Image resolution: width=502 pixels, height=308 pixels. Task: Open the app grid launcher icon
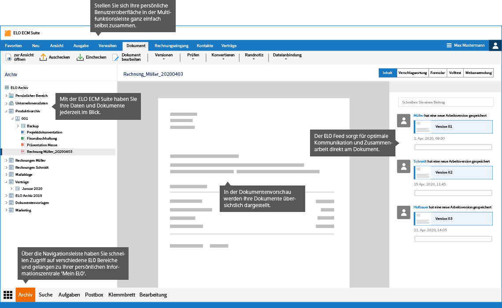8,295
